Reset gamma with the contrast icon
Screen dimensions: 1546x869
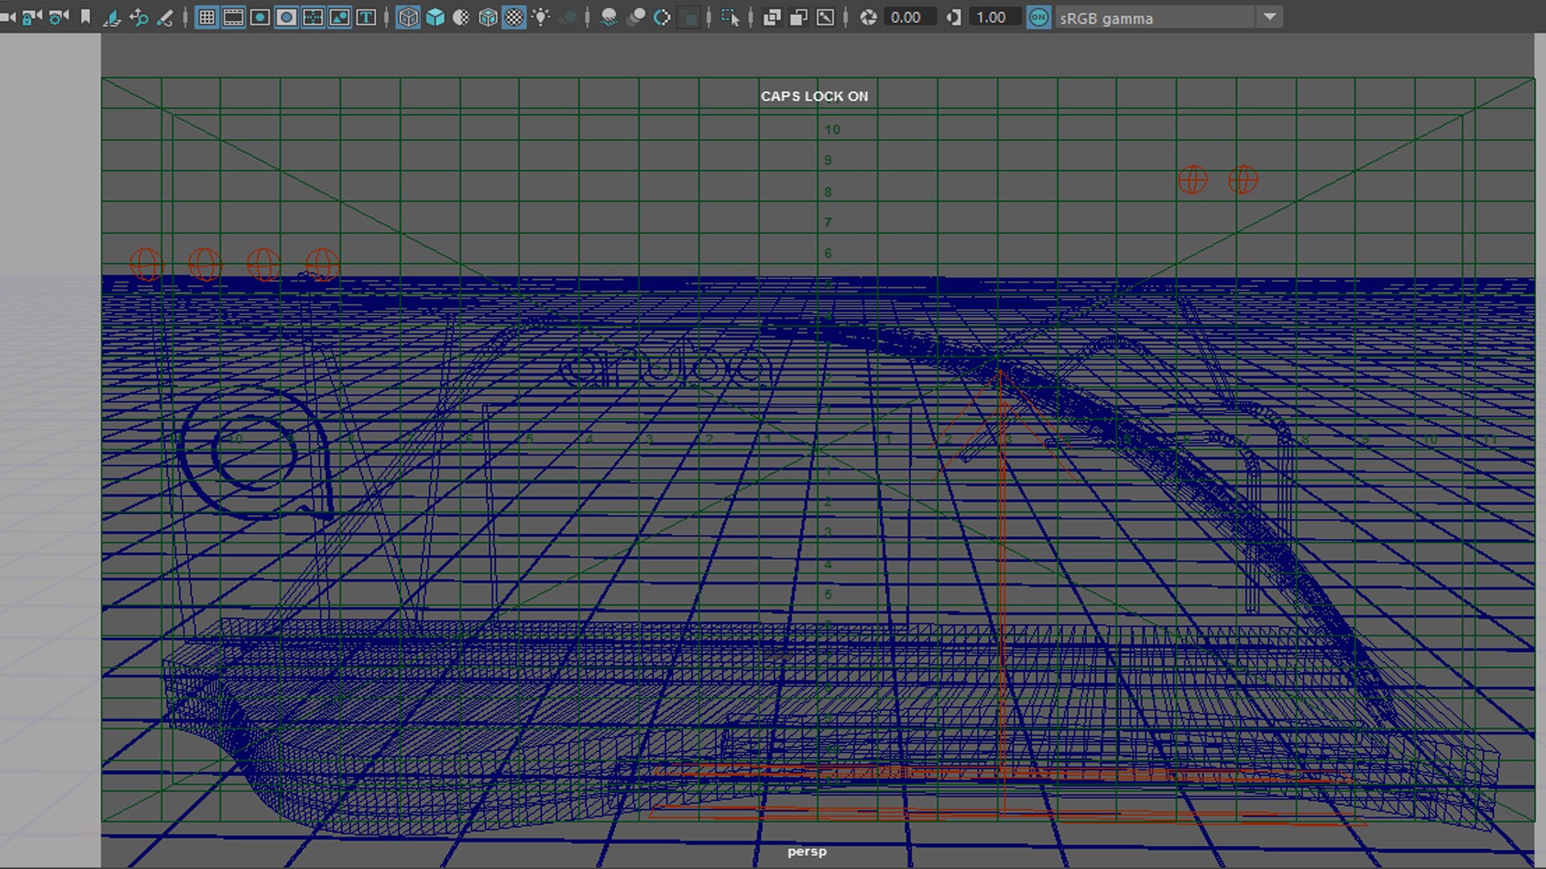954,17
